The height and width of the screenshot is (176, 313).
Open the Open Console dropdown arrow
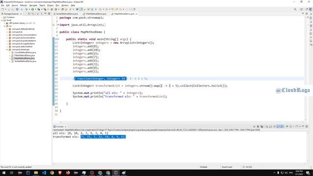[300, 127]
